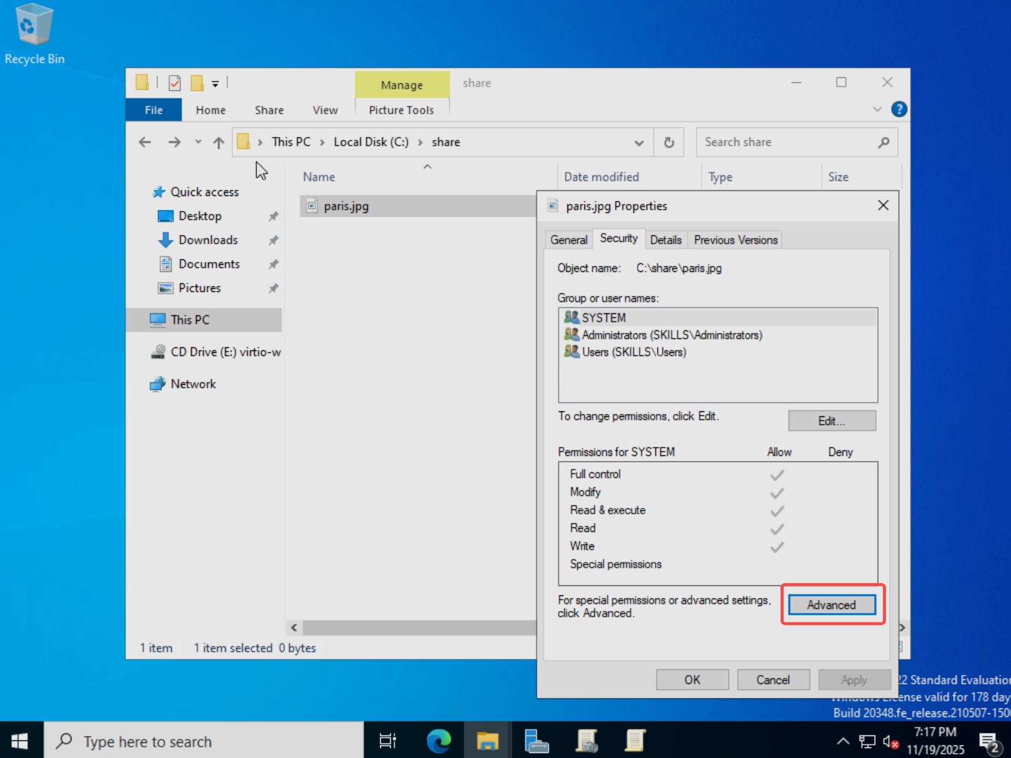The height and width of the screenshot is (758, 1011).
Task: Click the search magnifier icon in Explorer
Action: (x=883, y=143)
